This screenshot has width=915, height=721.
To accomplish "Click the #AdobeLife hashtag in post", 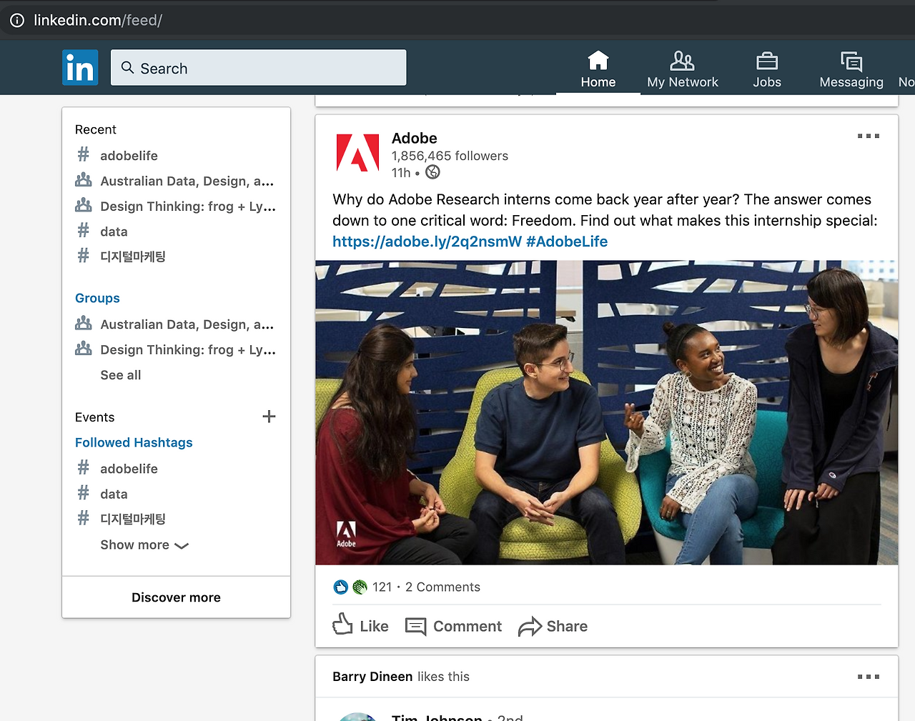I will click(567, 242).
